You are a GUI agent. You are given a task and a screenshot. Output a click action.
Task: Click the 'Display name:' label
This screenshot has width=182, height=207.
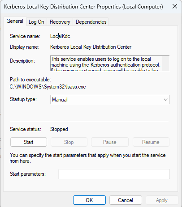click(25, 47)
